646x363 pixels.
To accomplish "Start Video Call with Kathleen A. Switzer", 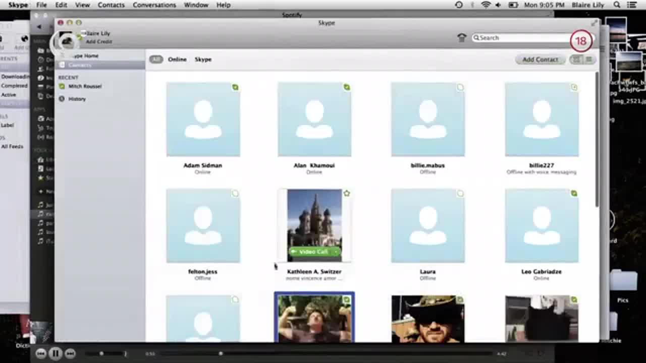I will point(310,252).
